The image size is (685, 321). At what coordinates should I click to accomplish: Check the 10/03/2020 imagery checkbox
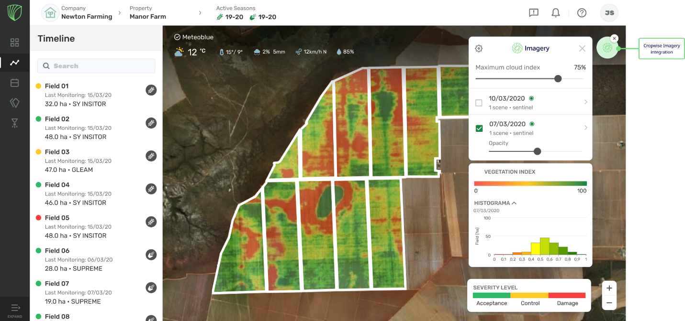(x=479, y=103)
